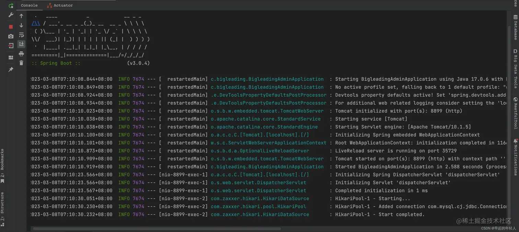Screen dimensions: 519x232
Task: Click 'Initializing Spring DispatcherServlet' message
Action: [417, 175]
